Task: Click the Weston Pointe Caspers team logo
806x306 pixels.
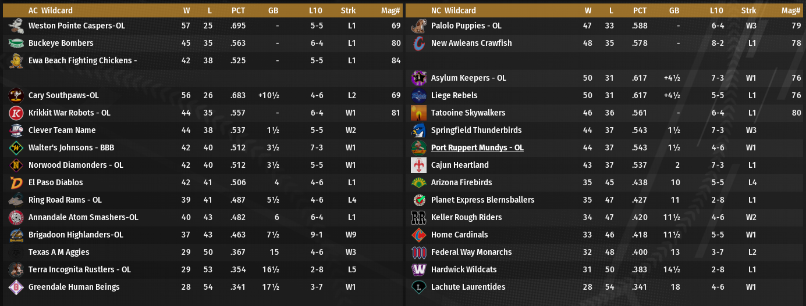Action: tap(16, 26)
